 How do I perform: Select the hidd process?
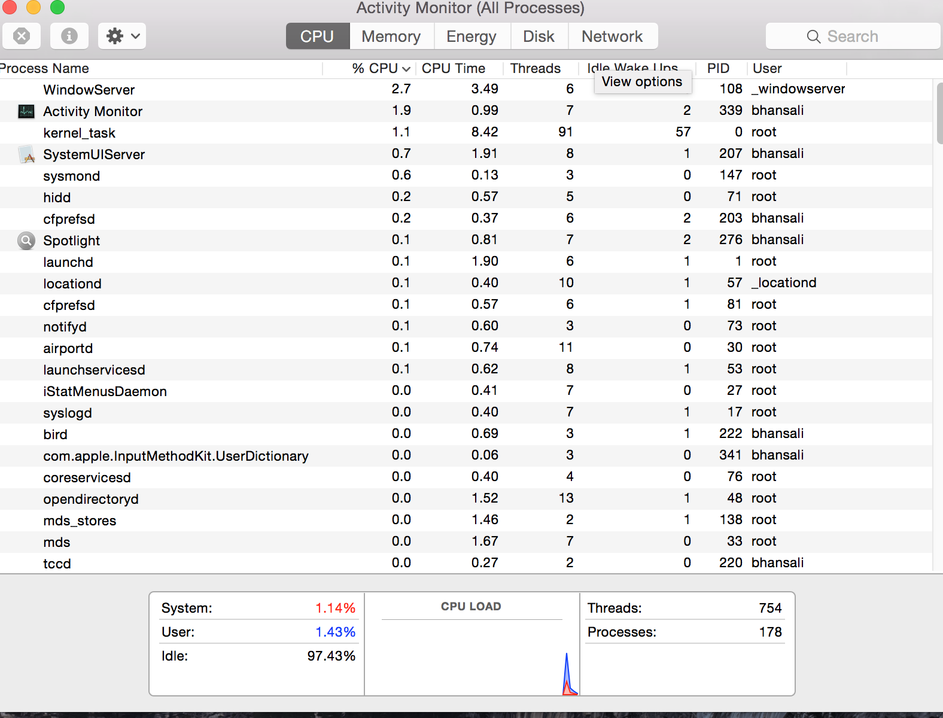tap(466, 197)
